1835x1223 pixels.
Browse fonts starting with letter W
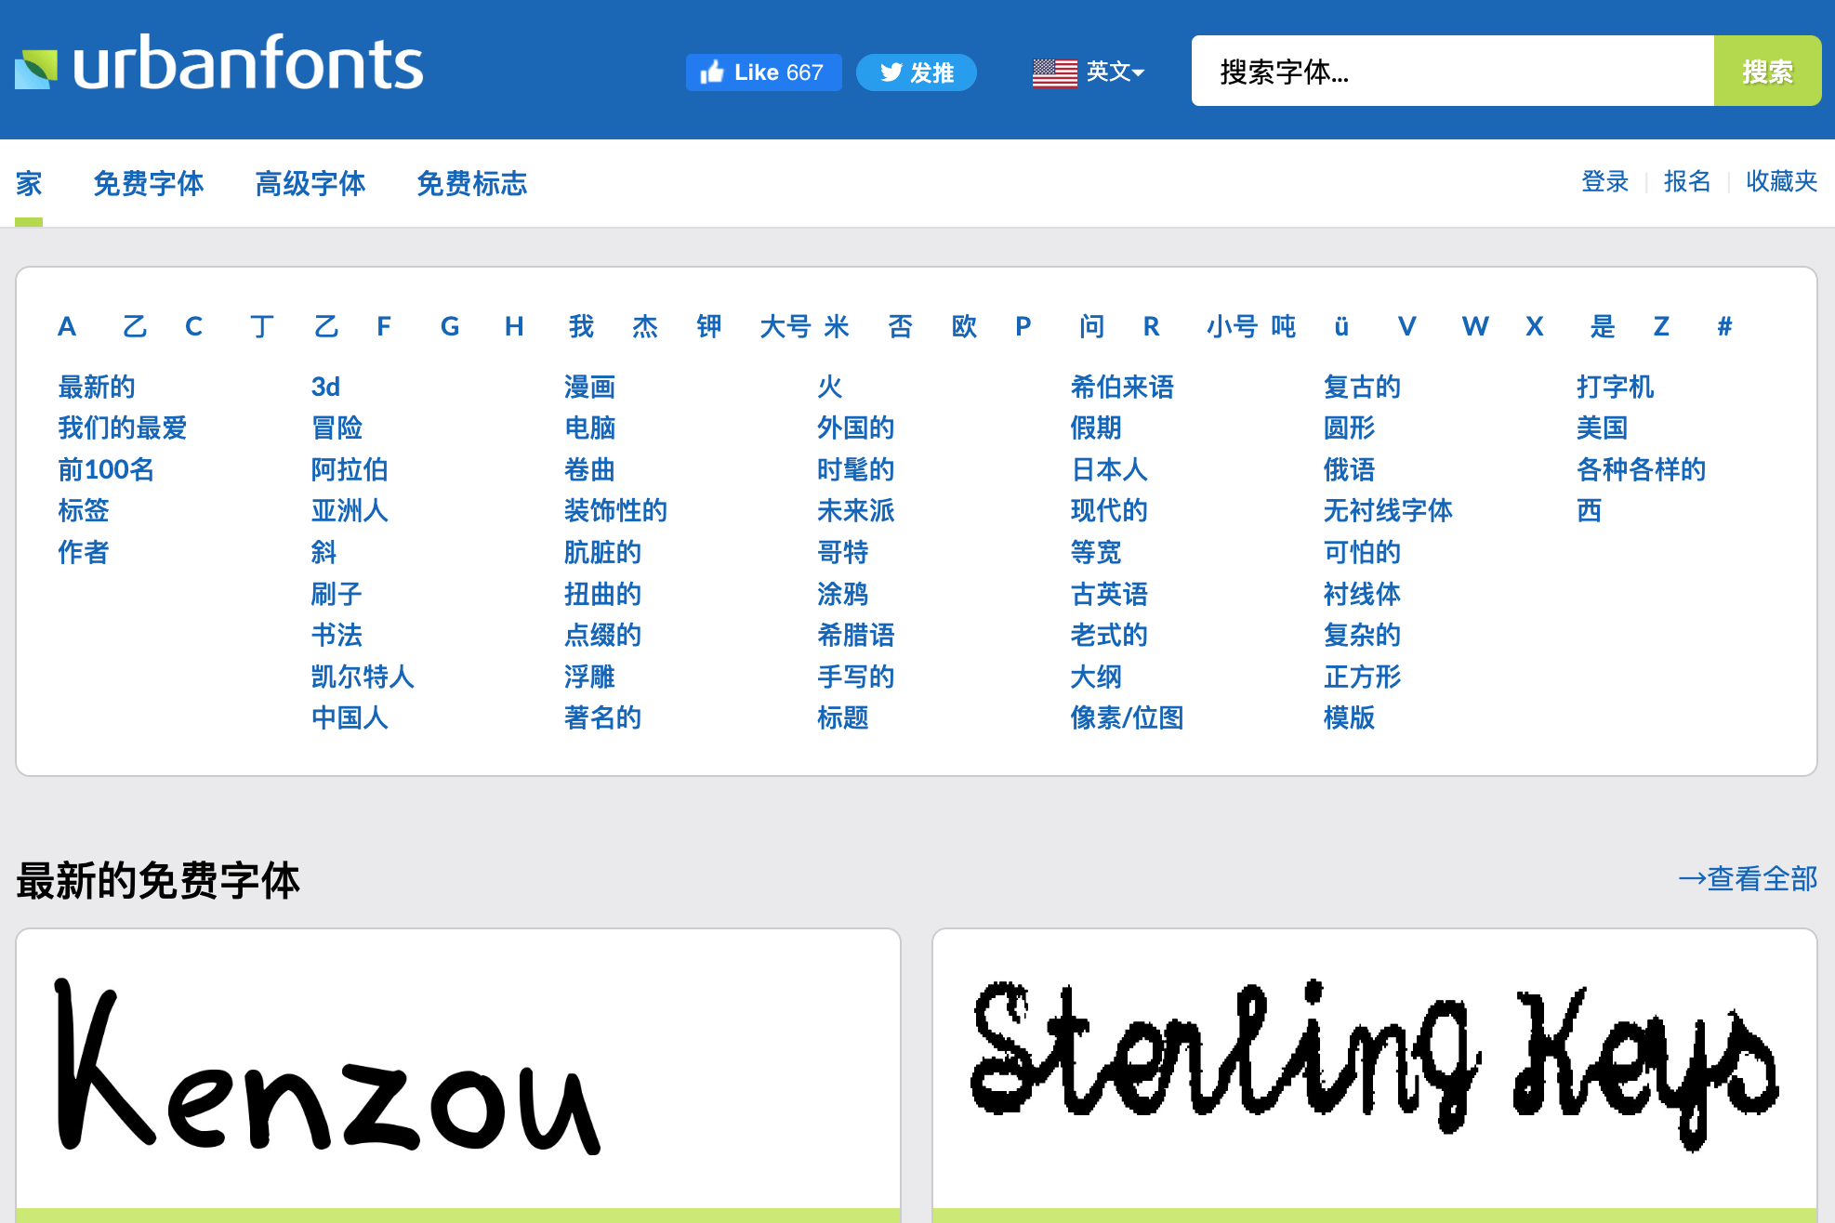1475,326
